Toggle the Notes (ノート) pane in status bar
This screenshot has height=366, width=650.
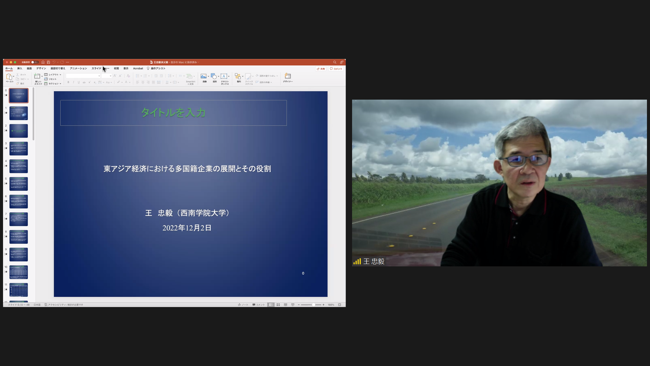[243, 305]
